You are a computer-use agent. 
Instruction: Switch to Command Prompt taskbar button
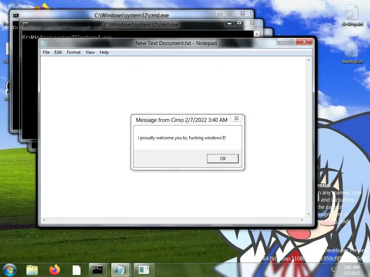pyautogui.click(x=98, y=270)
